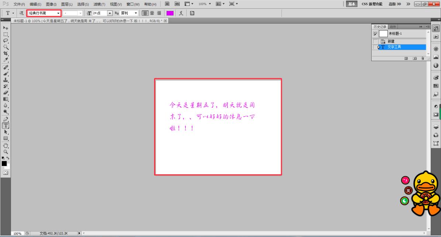Select the Zoom tool
The width and height of the screenshot is (441, 237).
5,151
